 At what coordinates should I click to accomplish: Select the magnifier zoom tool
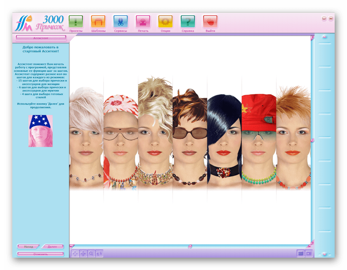tap(91, 253)
